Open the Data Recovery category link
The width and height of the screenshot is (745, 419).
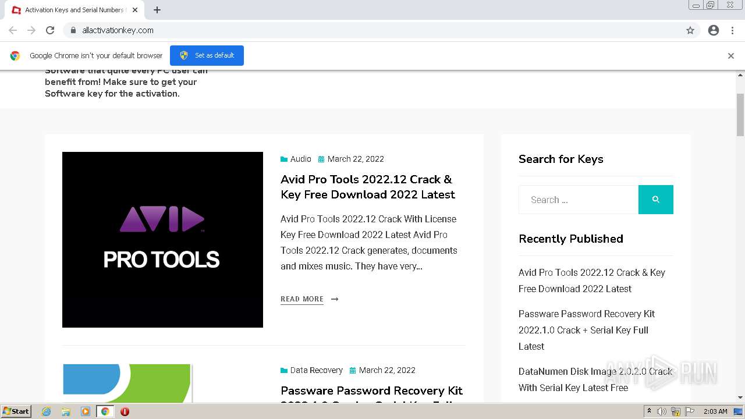[316, 370]
